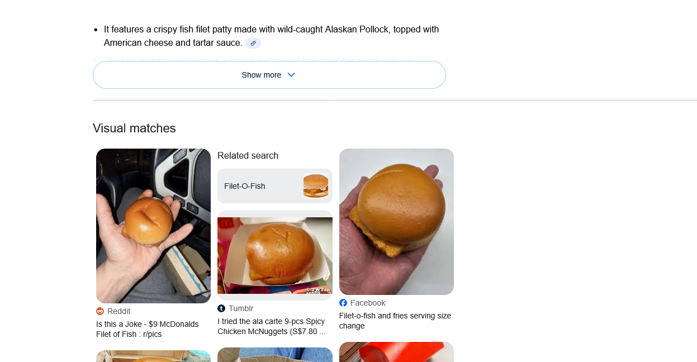Click the Facebook source label

(368, 303)
